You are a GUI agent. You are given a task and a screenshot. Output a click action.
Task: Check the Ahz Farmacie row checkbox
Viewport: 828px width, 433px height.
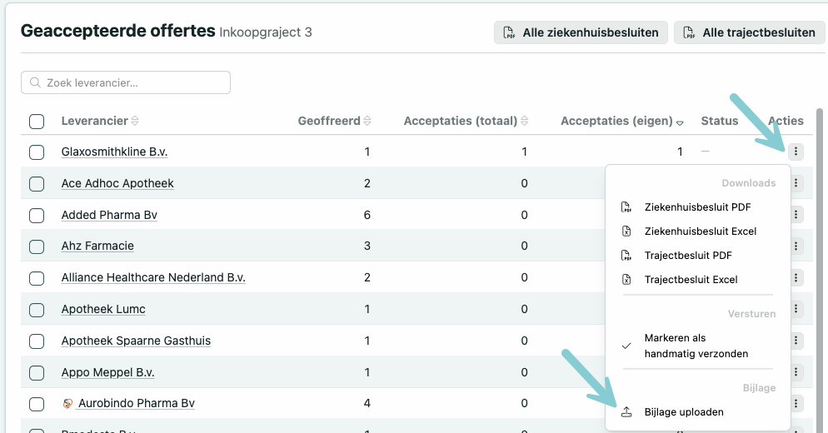(x=37, y=246)
